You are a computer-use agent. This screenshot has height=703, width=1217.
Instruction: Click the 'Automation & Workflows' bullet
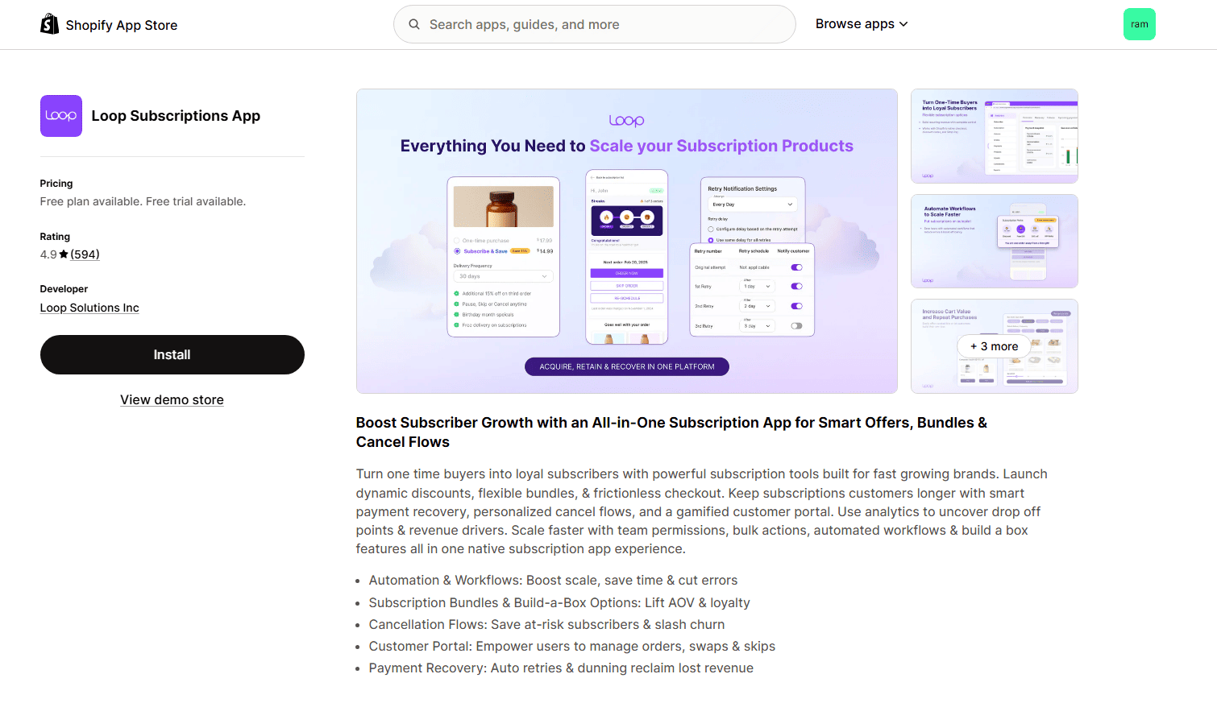coord(553,581)
